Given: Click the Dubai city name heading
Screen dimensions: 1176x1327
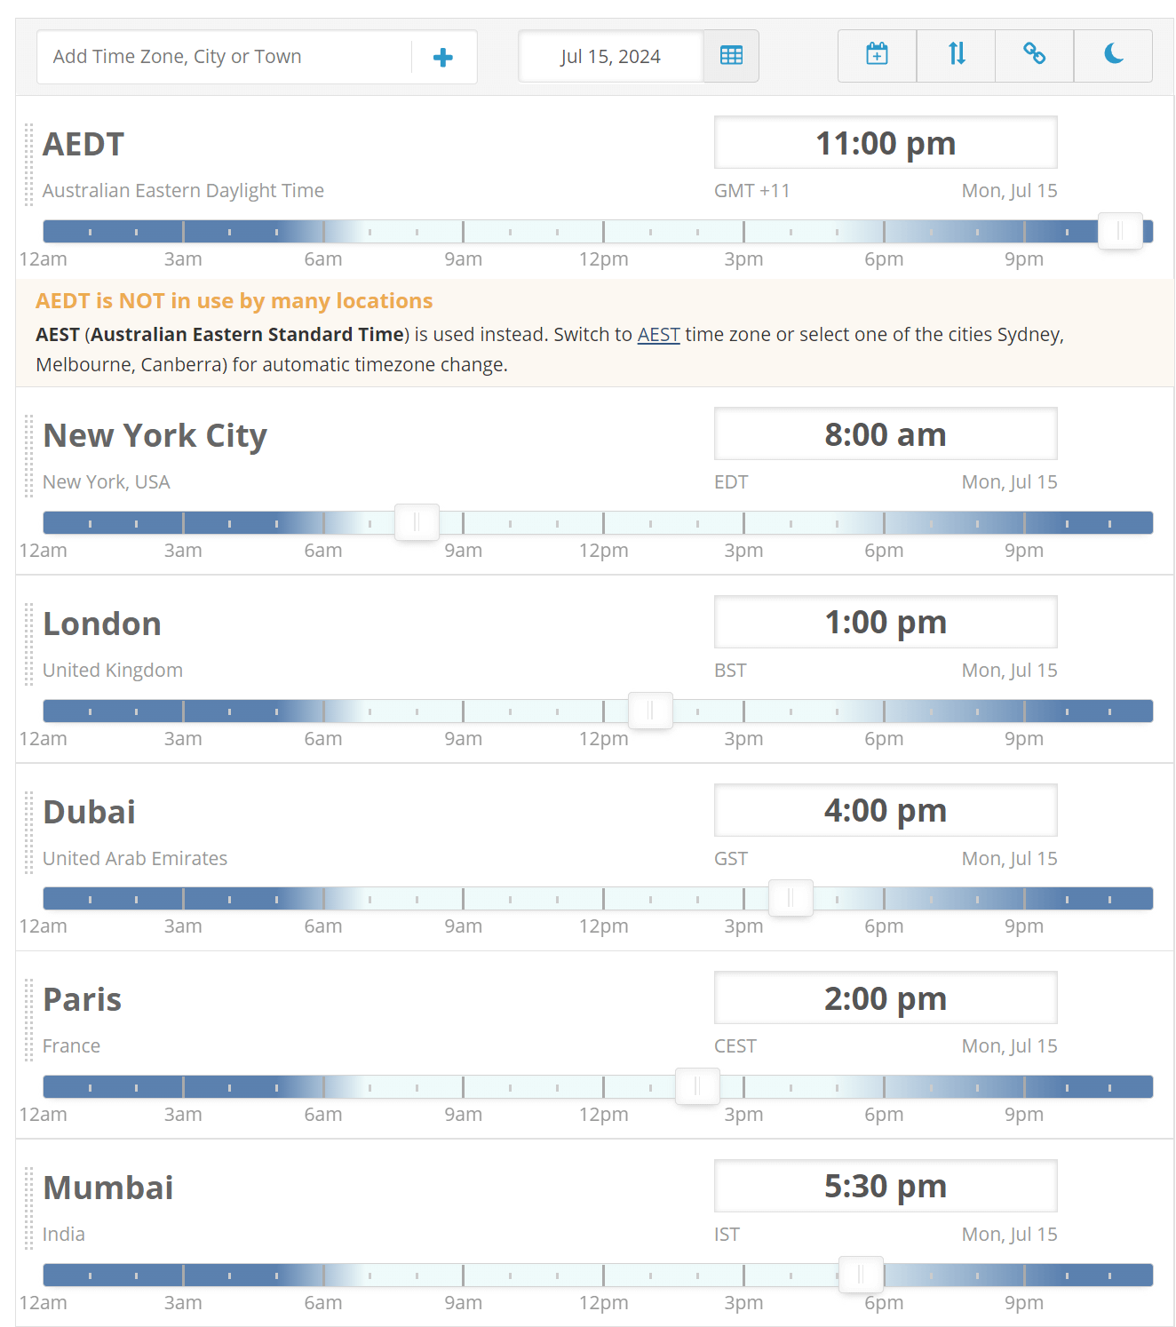Looking at the screenshot, I should (90, 812).
